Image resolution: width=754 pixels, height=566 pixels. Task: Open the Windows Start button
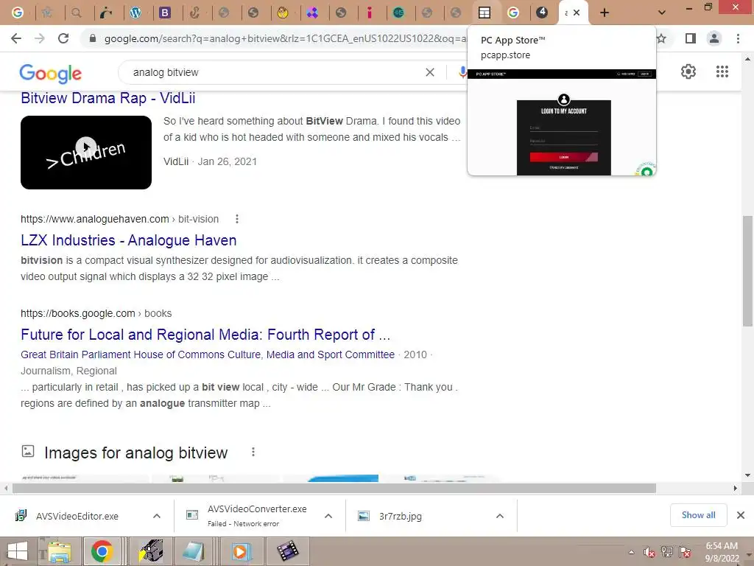click(x=18, y=551)
